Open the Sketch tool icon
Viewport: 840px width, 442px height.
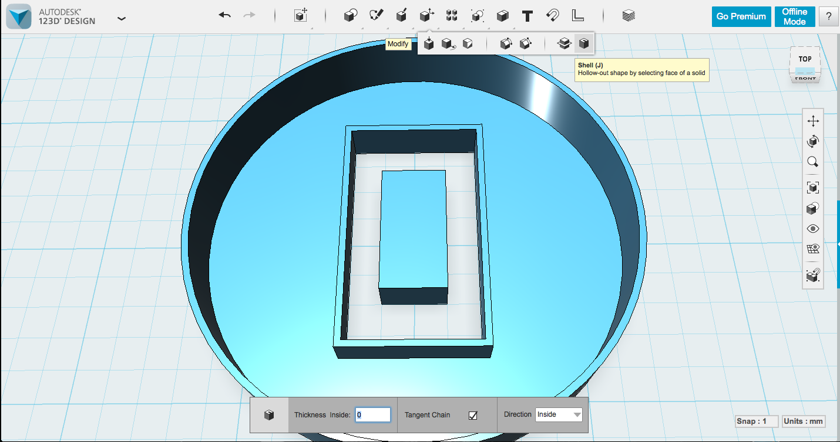coord(376,15)
